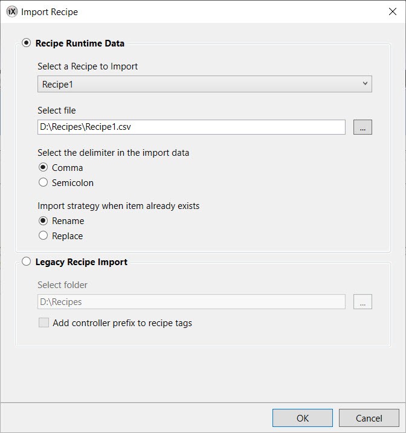406x433 pixels.
Task: Click 'Select a Recipe to Import' label
Action: 88,66
